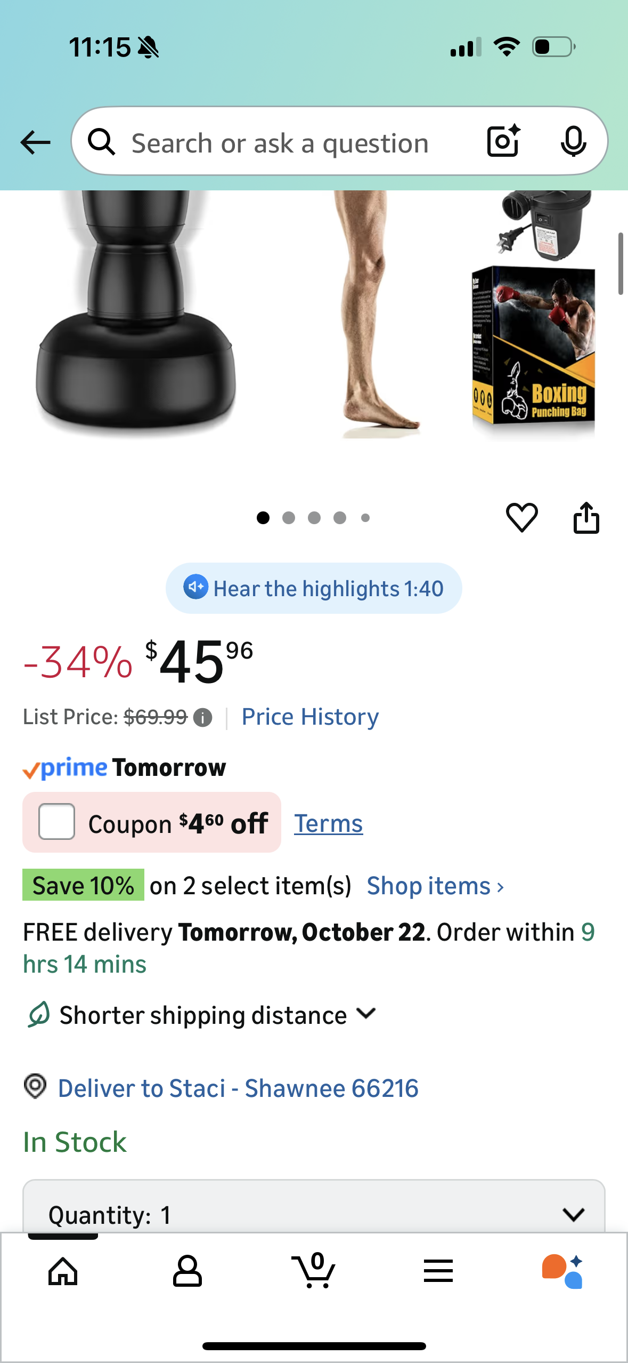
Task: Open camera visual search (Lens) icon
Action: pos(503,141)
